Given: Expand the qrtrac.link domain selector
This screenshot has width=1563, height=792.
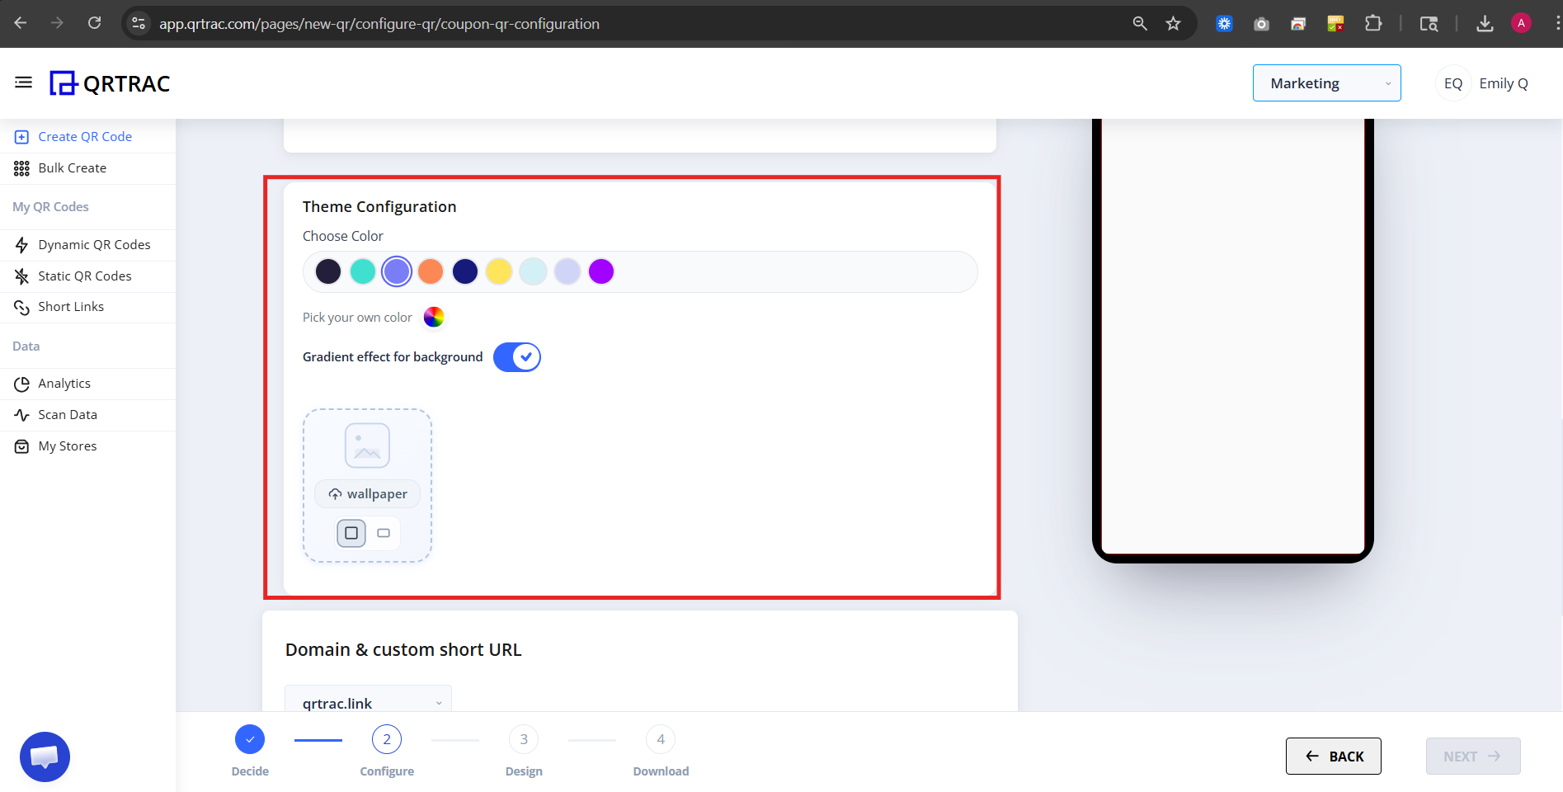Looking at the screenshot, I should pos(368,702).
